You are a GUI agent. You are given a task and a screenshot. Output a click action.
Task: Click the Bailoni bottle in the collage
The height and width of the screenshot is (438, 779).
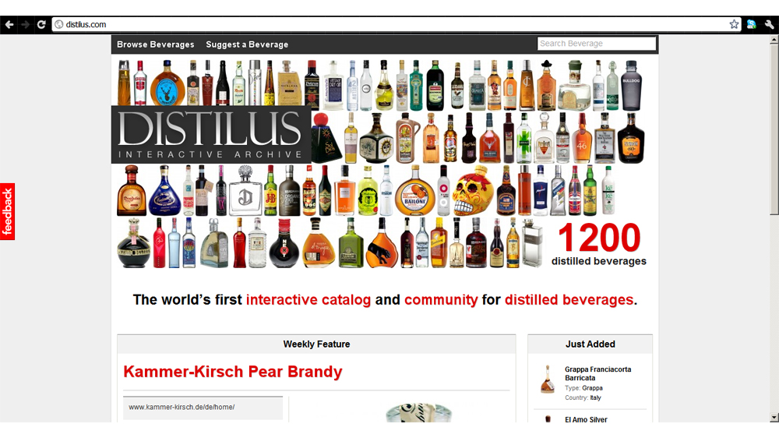414,191
